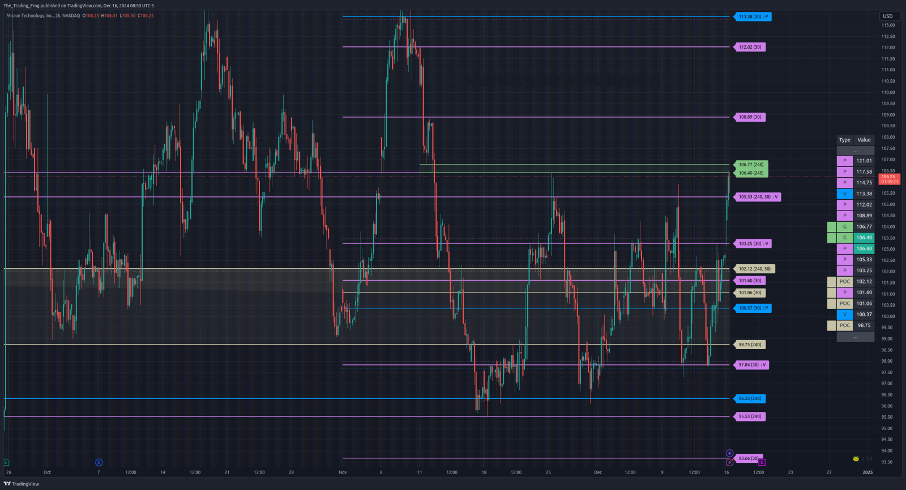Click the Micron Technology symbol title in legend
The image size is (906, 490).
tap(43, 16)
